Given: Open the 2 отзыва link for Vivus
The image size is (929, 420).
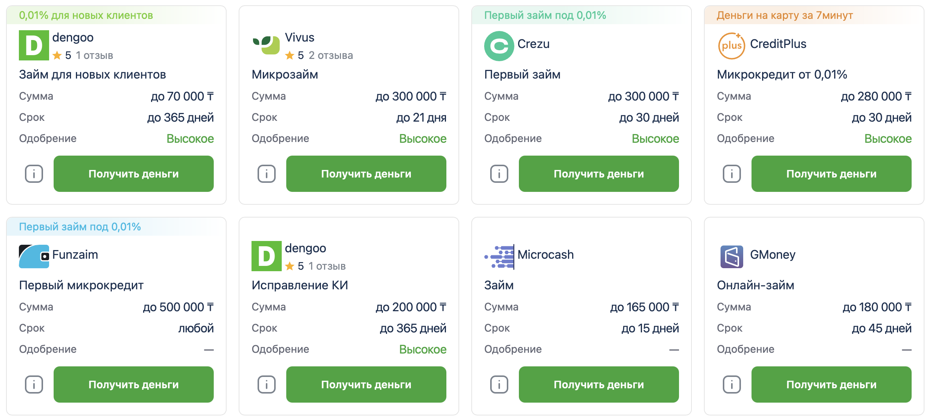Looking at the screenshot, I should click(x=331, y=55).
